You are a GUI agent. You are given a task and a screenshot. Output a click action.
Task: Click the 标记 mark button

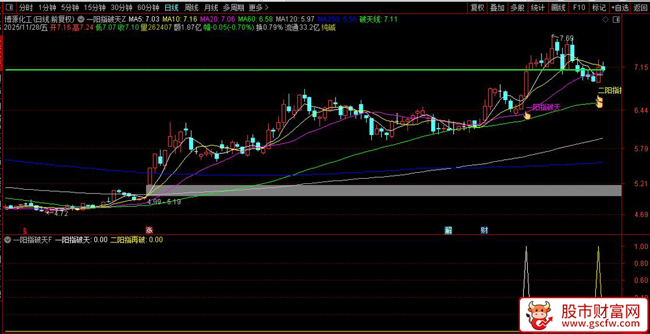tap(599, 7)
